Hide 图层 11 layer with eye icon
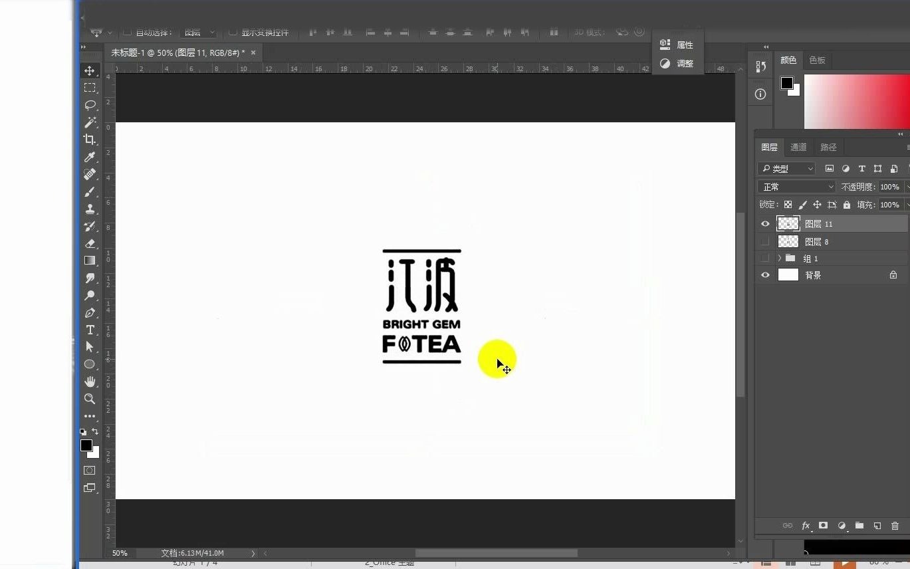 [765, 224]
